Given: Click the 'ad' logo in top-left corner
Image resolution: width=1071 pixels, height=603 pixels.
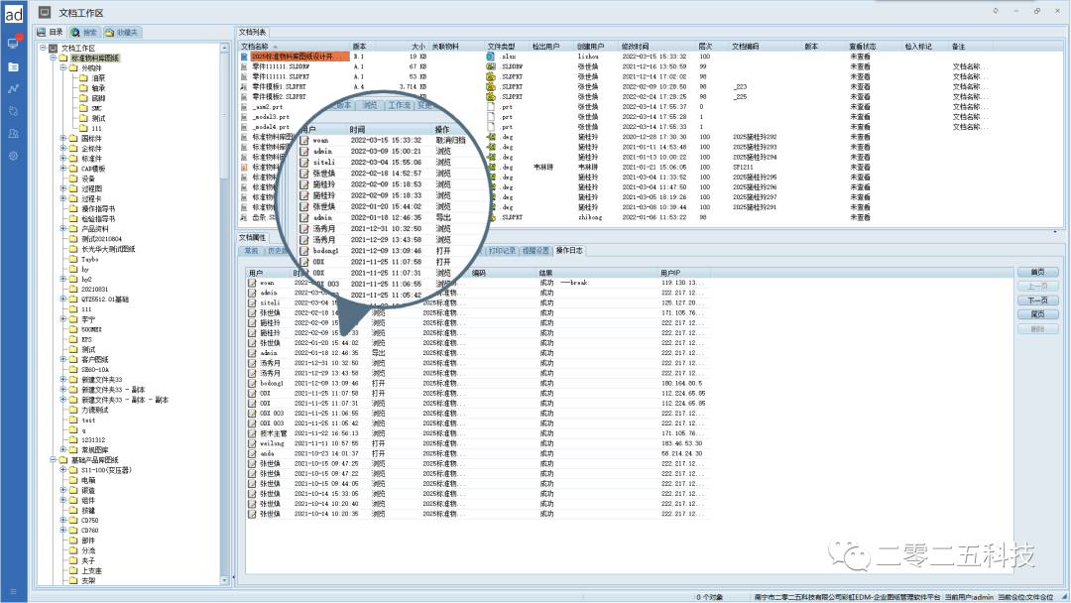Looking at the screenshot, I should pyautogui.click(x=14, y=13).
